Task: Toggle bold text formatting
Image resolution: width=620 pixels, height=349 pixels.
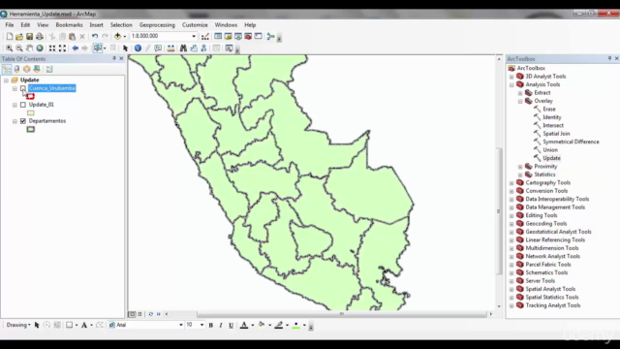Action: tap(211, 326)
